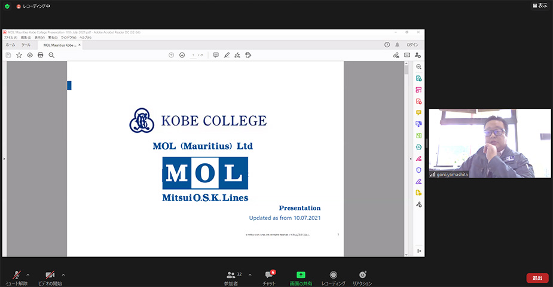Image resolution: width=553 pixels, height=287 pixels.
Task: Expand the left navigation pane arrow
Action: (4, 159)
